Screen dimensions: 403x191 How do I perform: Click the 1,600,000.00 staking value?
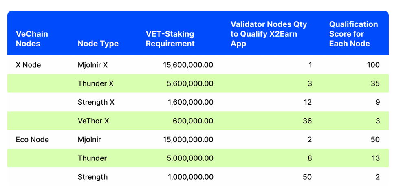[190, 102]
